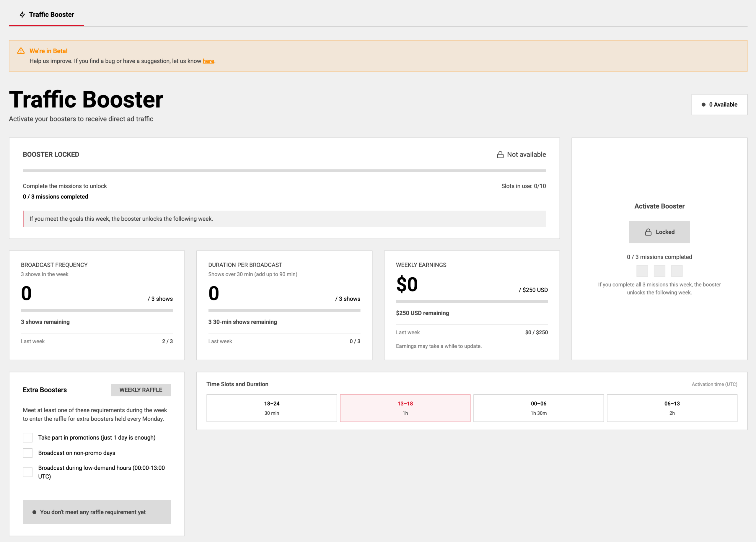Click '/ $250 USD' goal text
The image size is (756, 542).
click(x=533, y=290)
